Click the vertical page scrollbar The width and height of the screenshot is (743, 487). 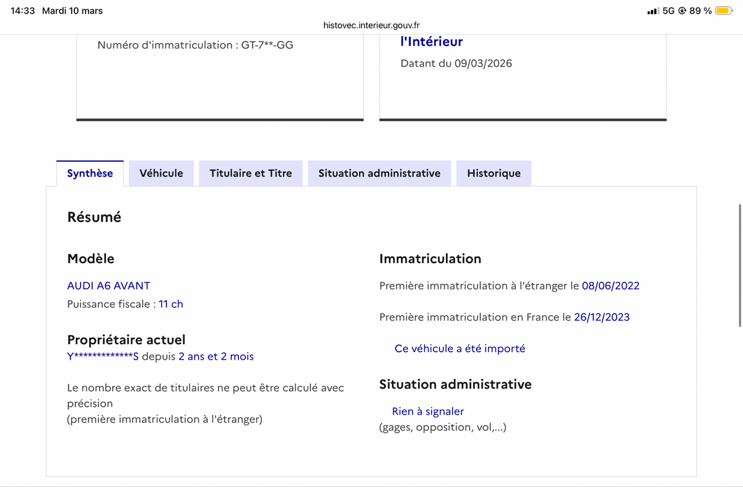(x=740, y=266)
